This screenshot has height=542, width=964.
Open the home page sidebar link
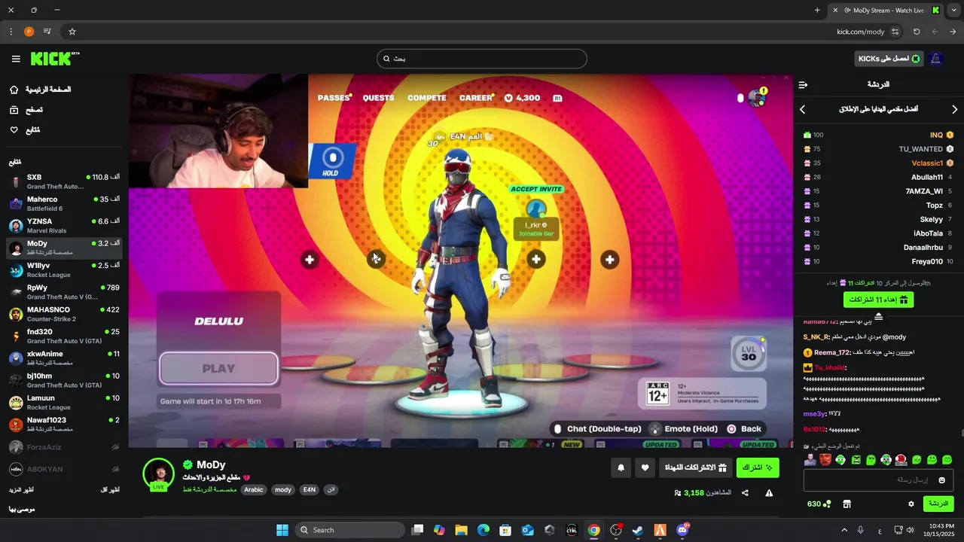coord(41,90)
